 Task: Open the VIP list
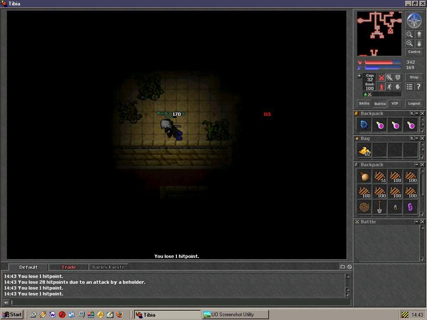tap(395, 103)
